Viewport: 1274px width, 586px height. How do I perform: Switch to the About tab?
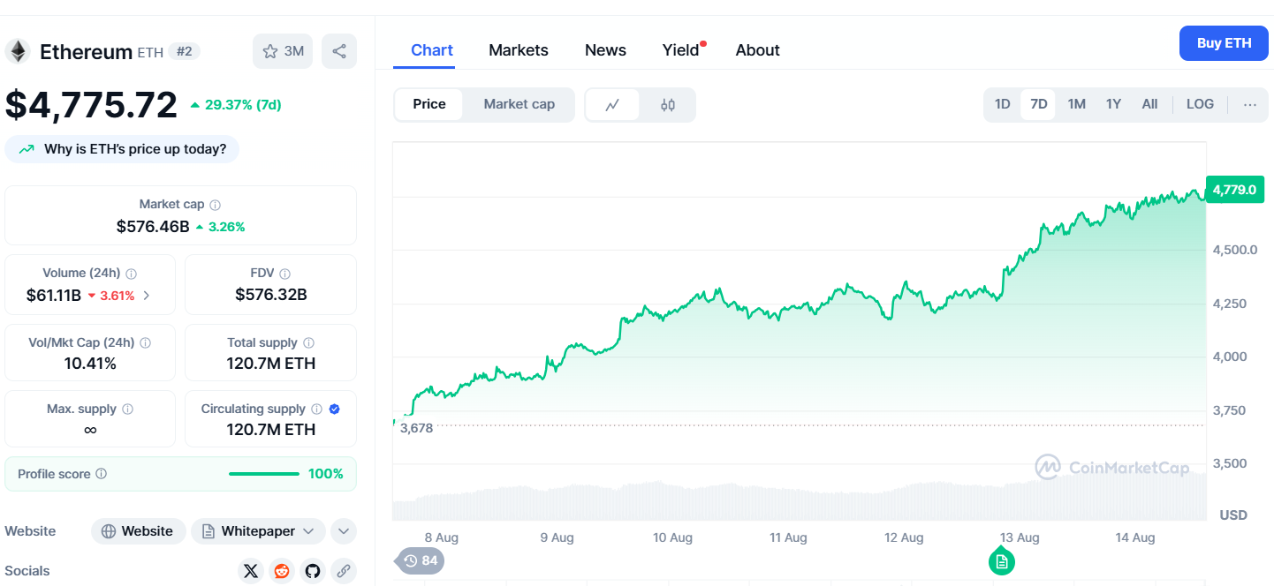tap(757, 50)
